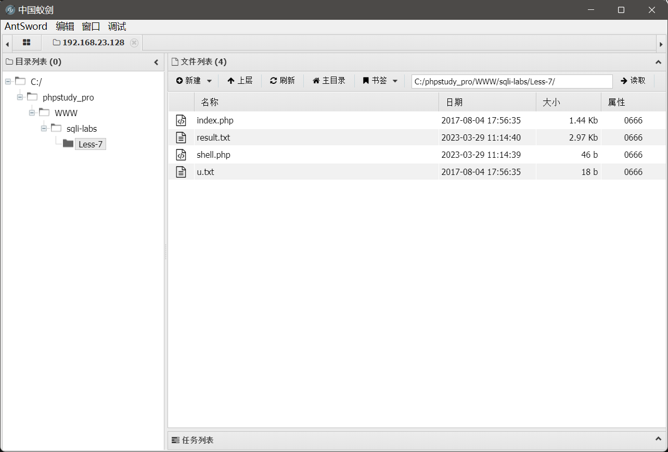Collapse the C:/ root tree node

click(8, 81)
